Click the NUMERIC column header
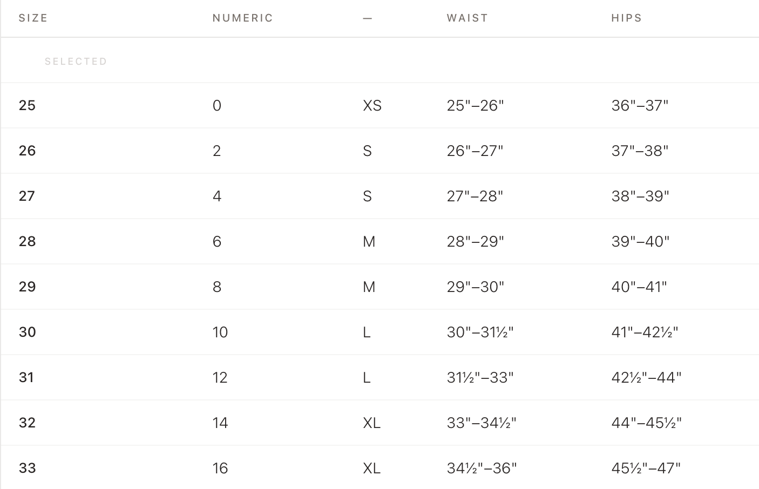Viewport: 759px width, 489px height. click(x=243, y=18)
